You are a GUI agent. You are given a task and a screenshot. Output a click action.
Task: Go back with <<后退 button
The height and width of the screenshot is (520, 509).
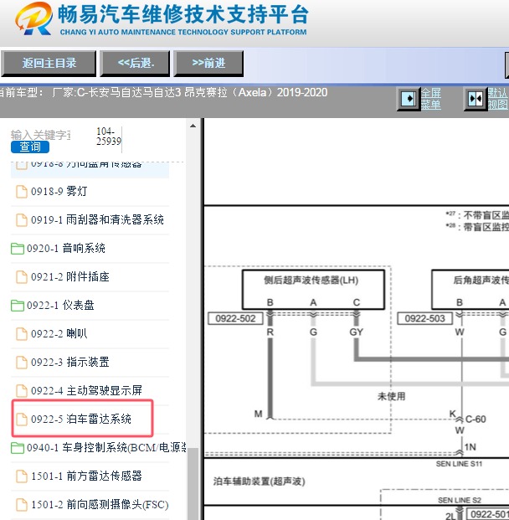pyautogui.click(x=136, y=63)
